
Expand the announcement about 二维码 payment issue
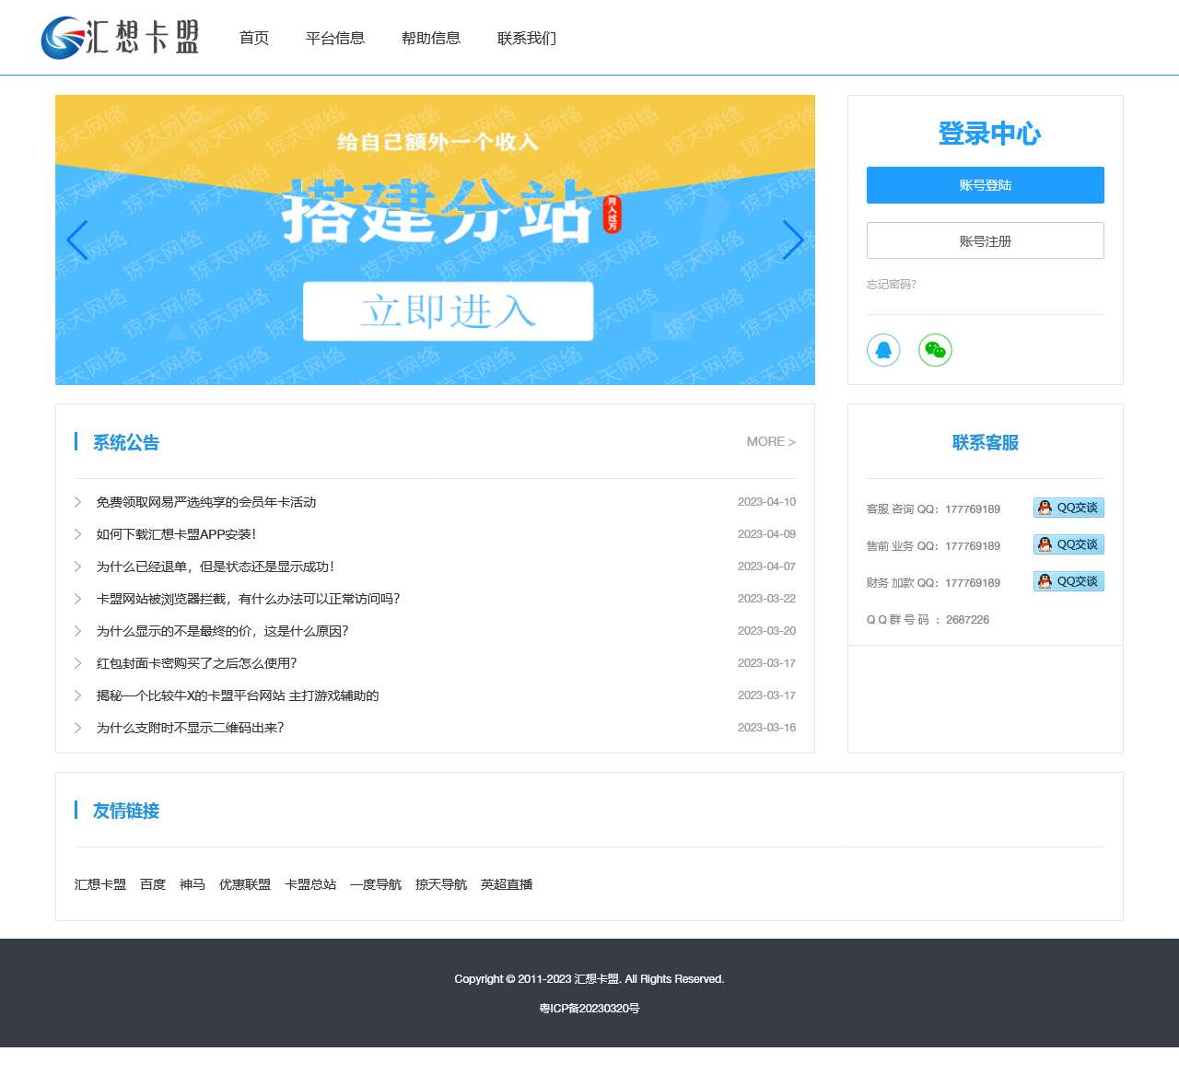(x=189, y=728)
